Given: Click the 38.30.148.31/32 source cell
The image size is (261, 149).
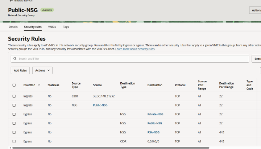Looking at the screenshot, I should (x=104, y=96).
